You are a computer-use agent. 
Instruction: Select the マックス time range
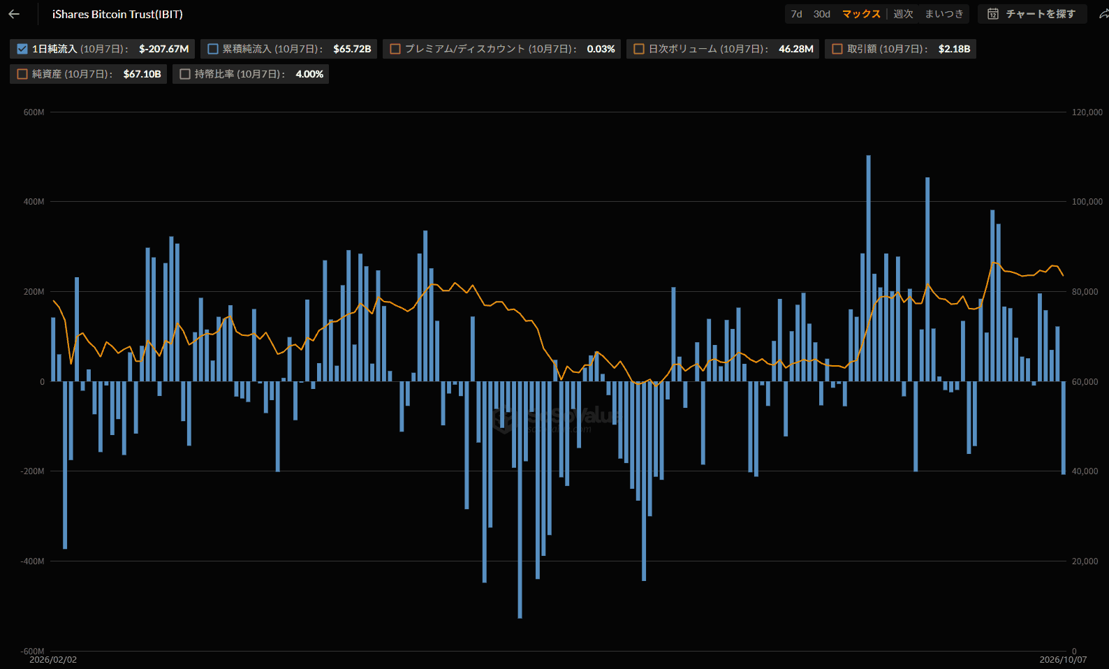[x=861, y=14]
